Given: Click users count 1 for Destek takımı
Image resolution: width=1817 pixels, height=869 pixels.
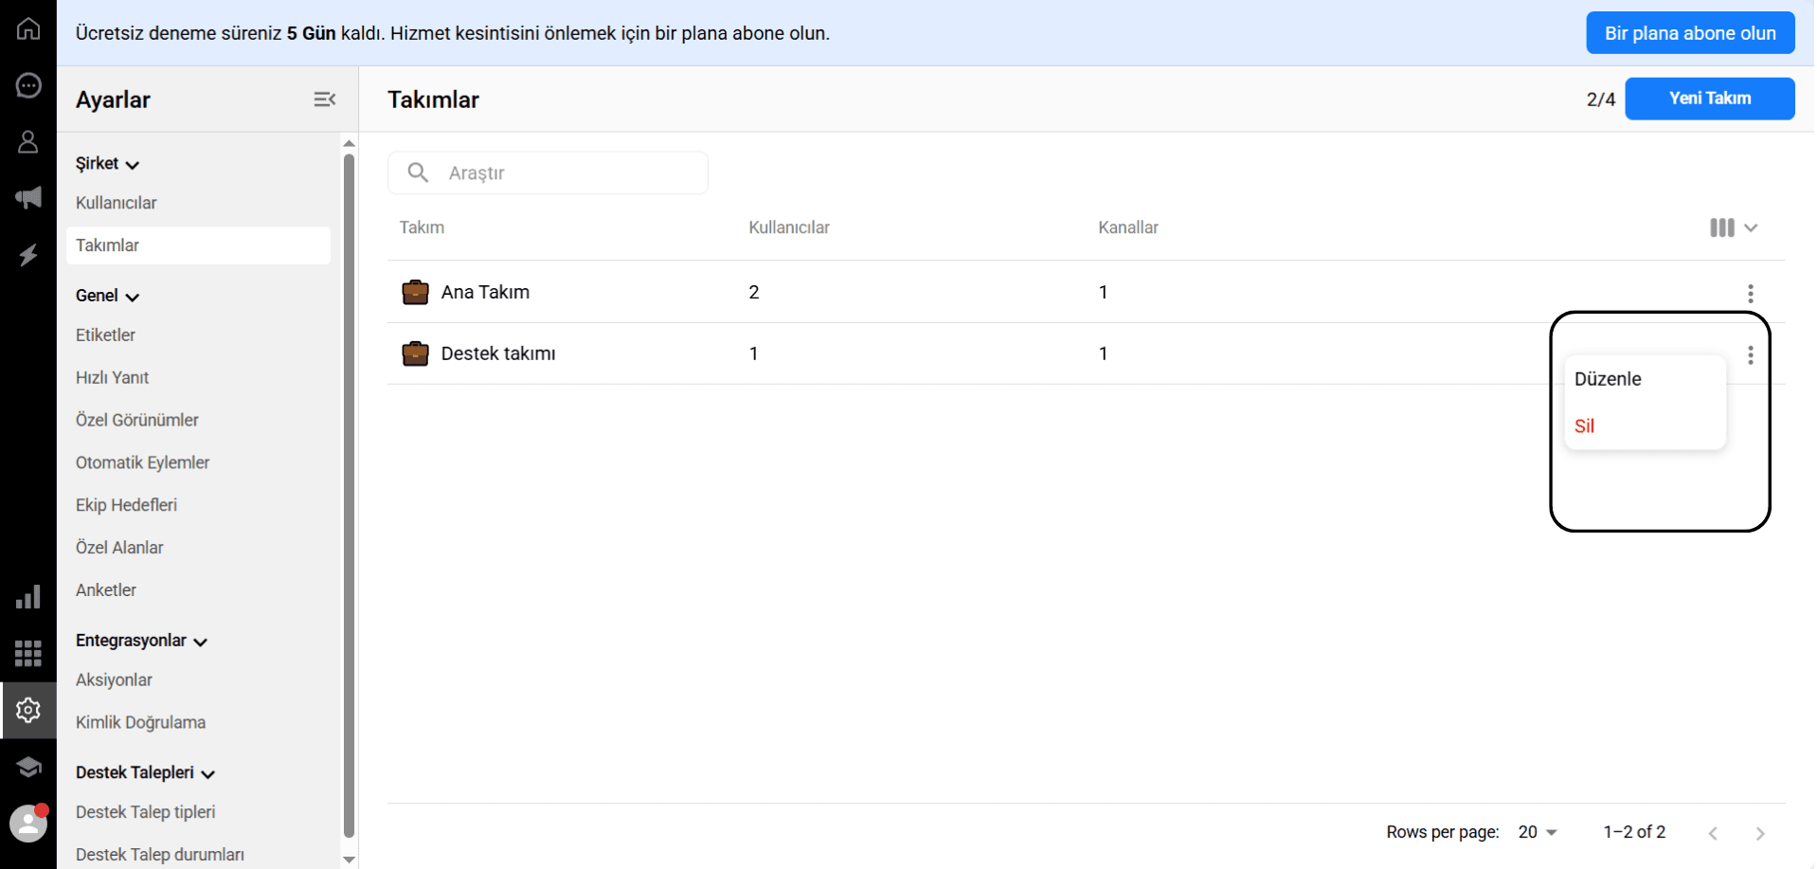Looking at the screenshot, I should tap(754, 353).
